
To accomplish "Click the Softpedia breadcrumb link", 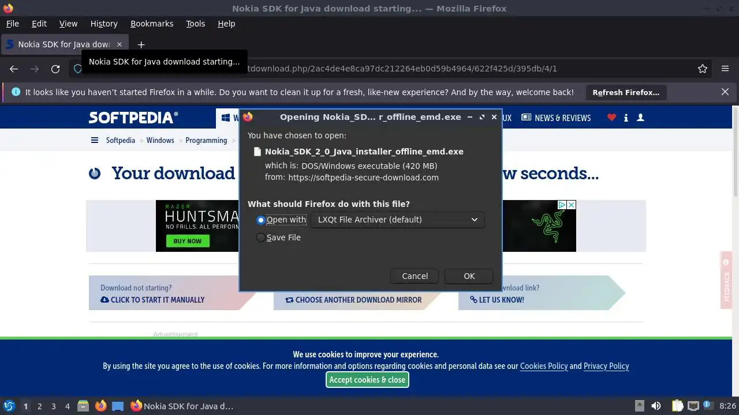I will pos(121,140).
